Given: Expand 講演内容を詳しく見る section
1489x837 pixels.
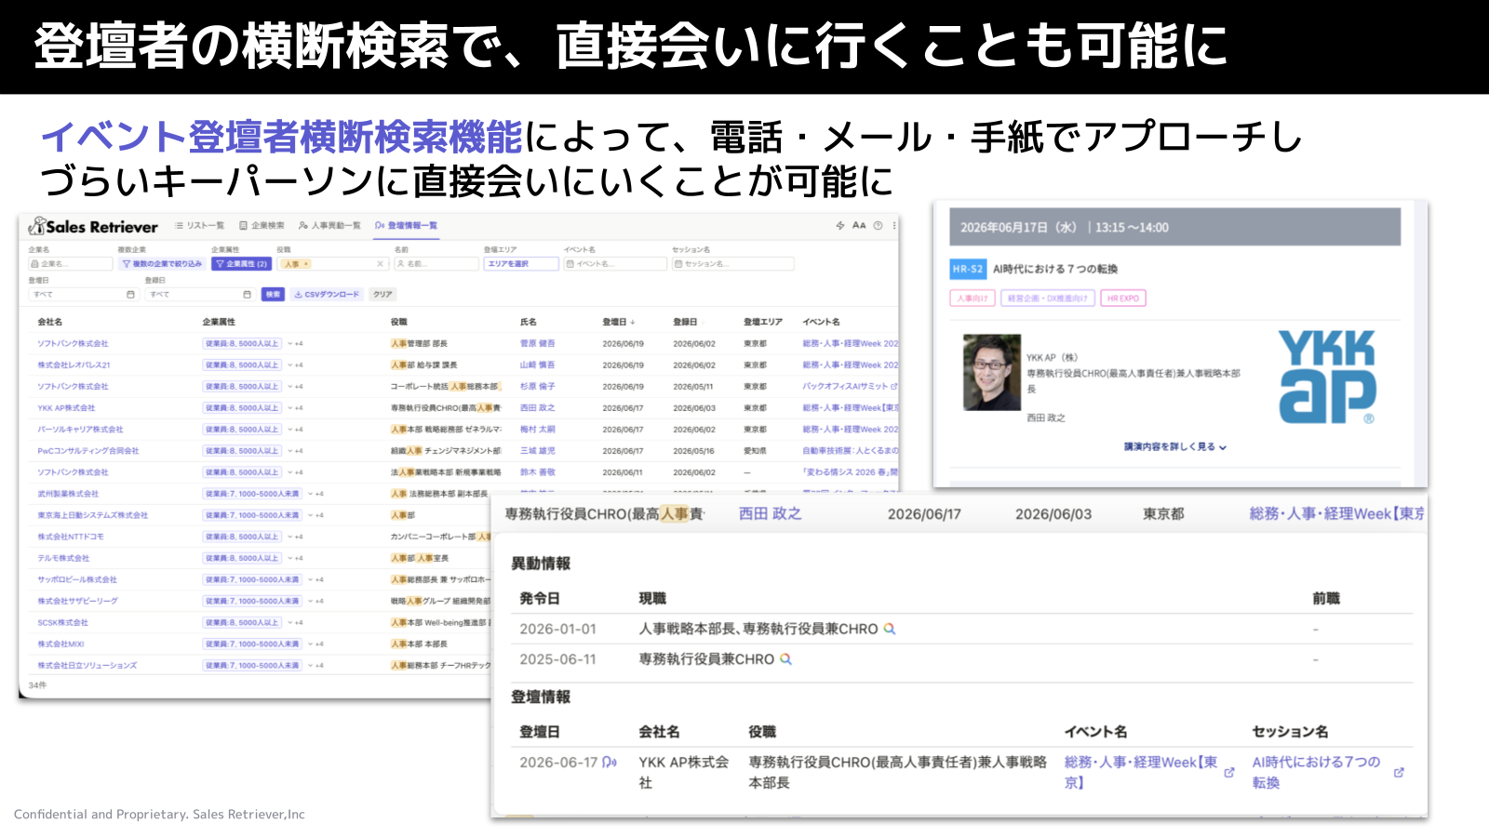Looking at the screenshot, I should pyautogui.click(x=1174, y=446).
